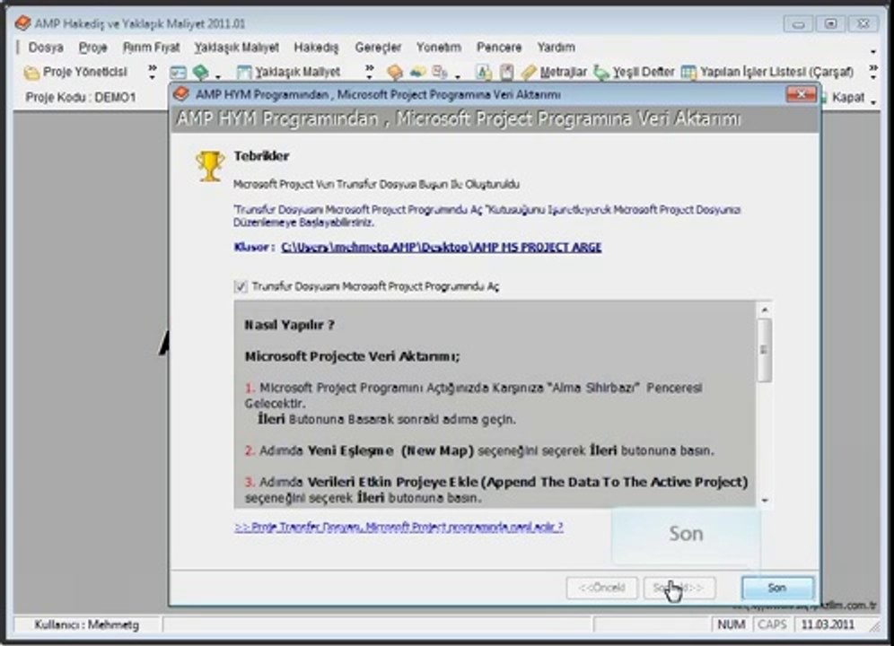Click the Proje Transfer Dosyası nasıl açılır link

click(399, 527)
